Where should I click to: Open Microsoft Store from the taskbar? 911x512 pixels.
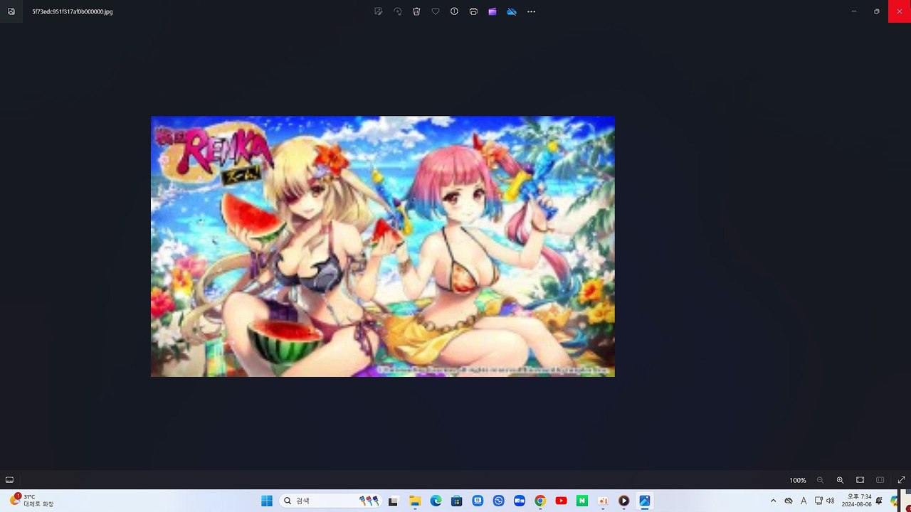pyautogui.click(x=456, y=501)
